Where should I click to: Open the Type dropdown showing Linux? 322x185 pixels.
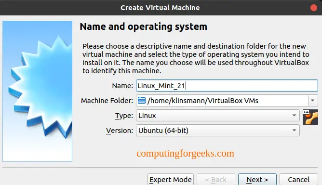(x=218, y=116)
